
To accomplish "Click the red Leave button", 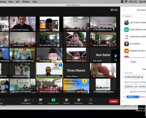I will point(114,101).
